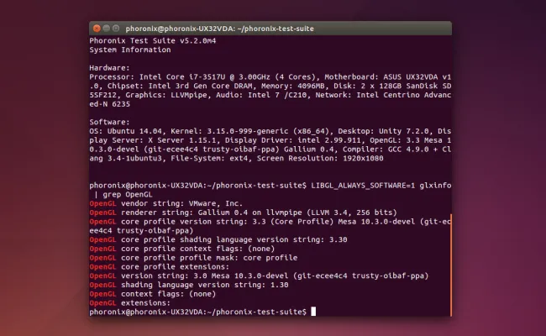Click 'OpenGL context flags: (none)' line
This screenshot has width=546, height=336.
pyautogui.click(x=153, y=294)
